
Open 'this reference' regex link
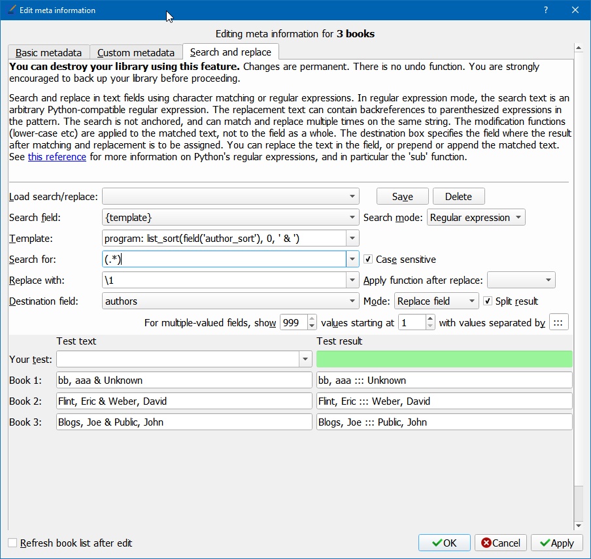57,157
